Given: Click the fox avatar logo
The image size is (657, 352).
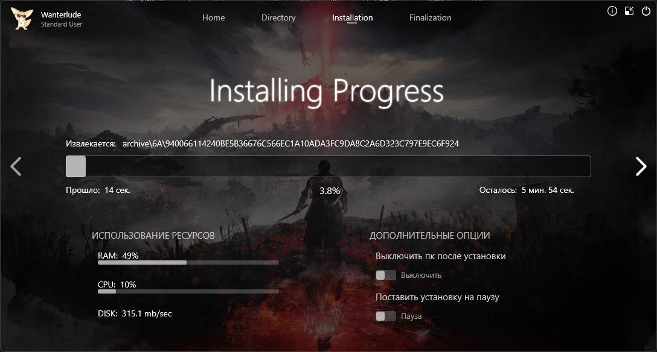Looking at the screenshot, I should point(22,19).
